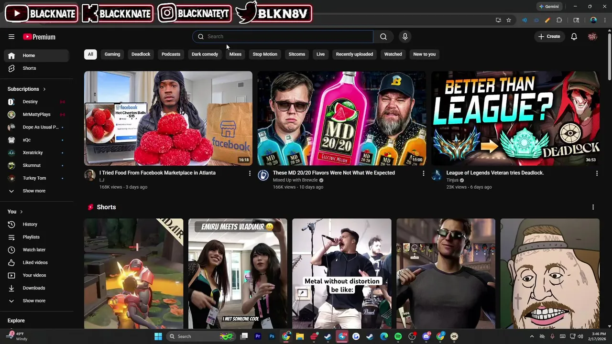Select the Sitcoms filter chip
This screenshot has width=612, height=344.
[296, 54]
